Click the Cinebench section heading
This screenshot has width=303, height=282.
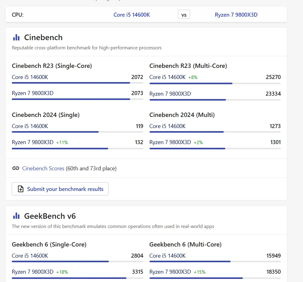click(43, 38)
